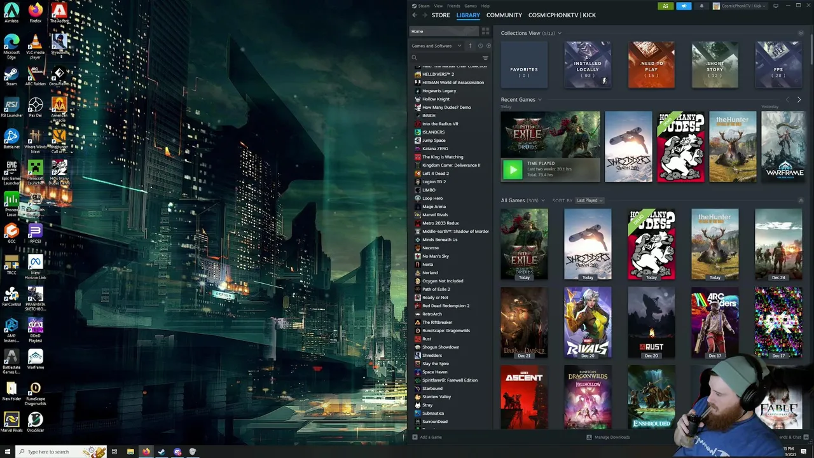Viewport: 814px width, 458px height.
Task: Select Microsoft Edge desktop icon
Action: tap(11, 47)
